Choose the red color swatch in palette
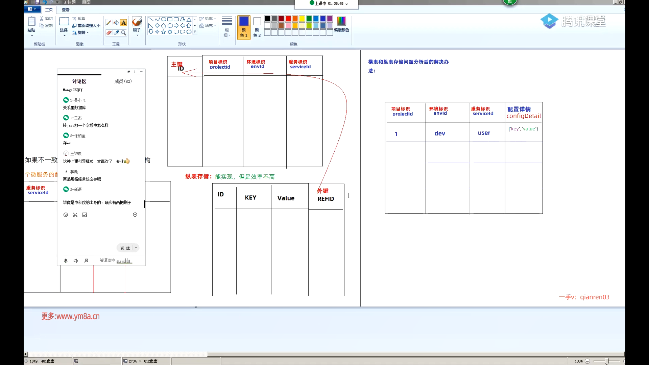Screen dimensions: 649x365 click(288, 19)
